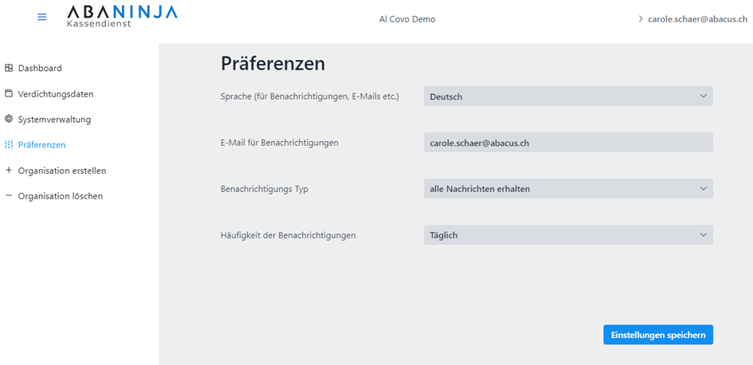Click the Verdichtungsdaten sidebar icon
This screenshot has height=365, width=753.
[x=9, y=94]
